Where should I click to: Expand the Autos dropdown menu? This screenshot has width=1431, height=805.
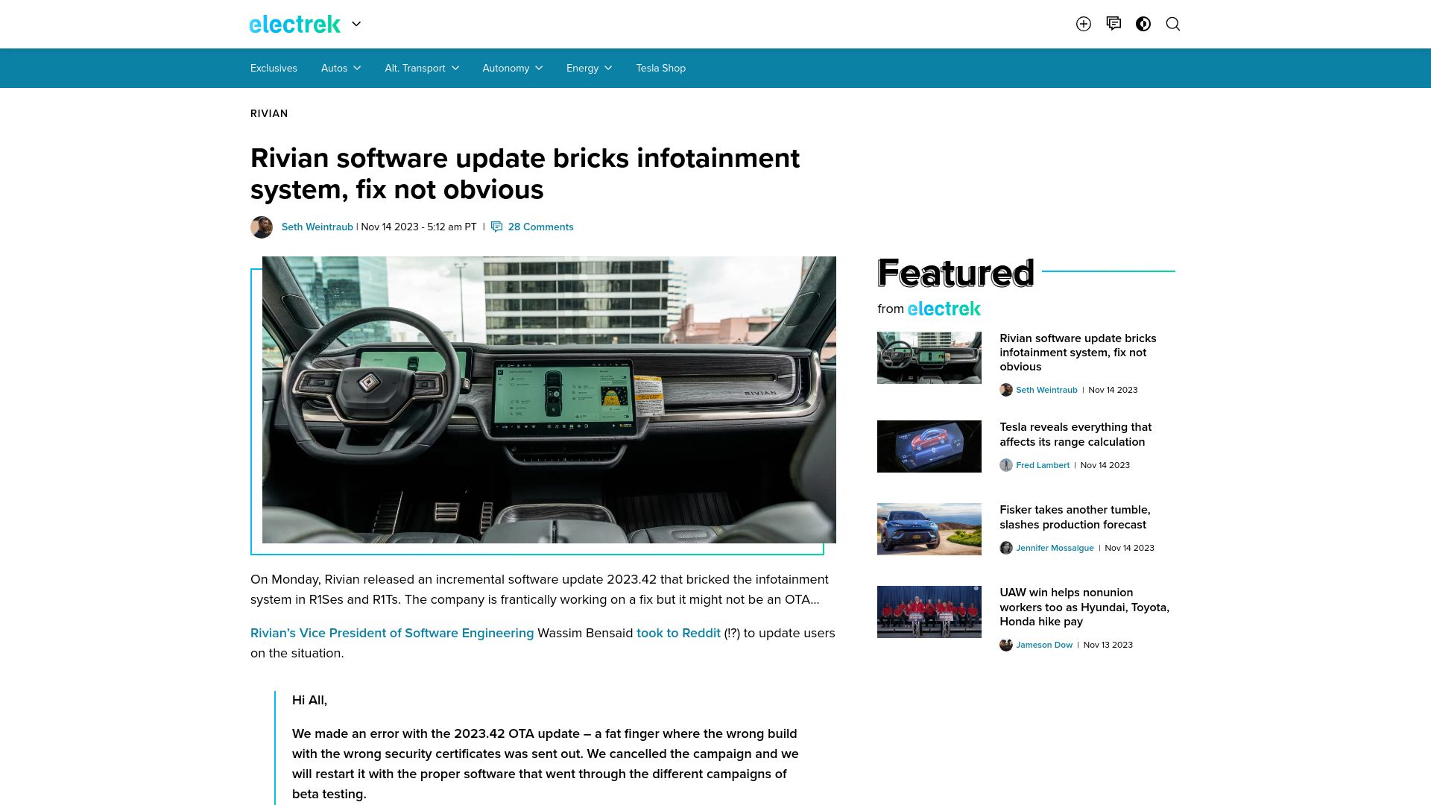pos(341,68)
